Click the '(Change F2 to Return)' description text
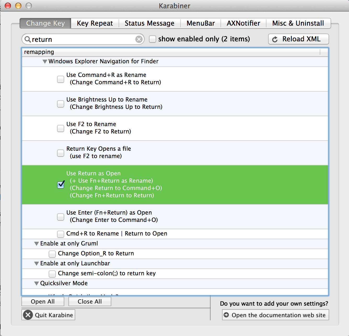Screen dimensions: 349x336 click(100, 131)
